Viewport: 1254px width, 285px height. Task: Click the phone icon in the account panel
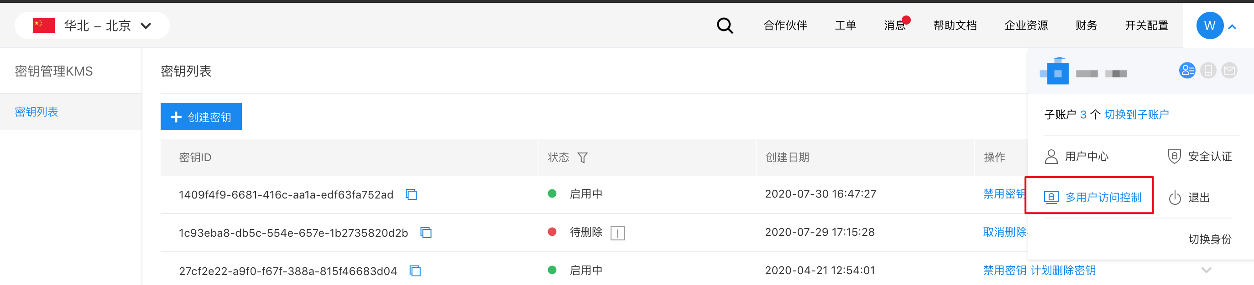pyautogui.click(x=1208, y=71)
